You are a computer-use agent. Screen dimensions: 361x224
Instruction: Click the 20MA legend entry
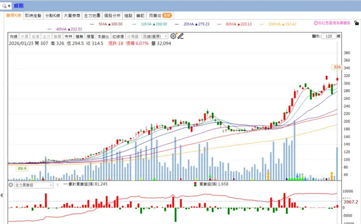(192, 24)
